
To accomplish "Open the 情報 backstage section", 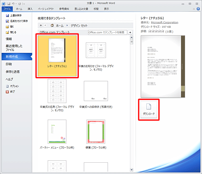I will point(9,39).
